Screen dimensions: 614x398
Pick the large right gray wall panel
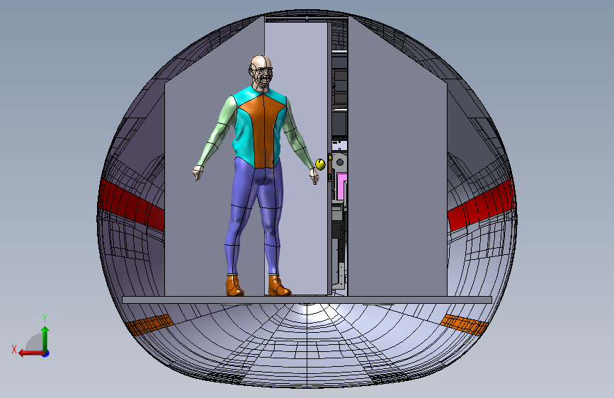(397, 157)
